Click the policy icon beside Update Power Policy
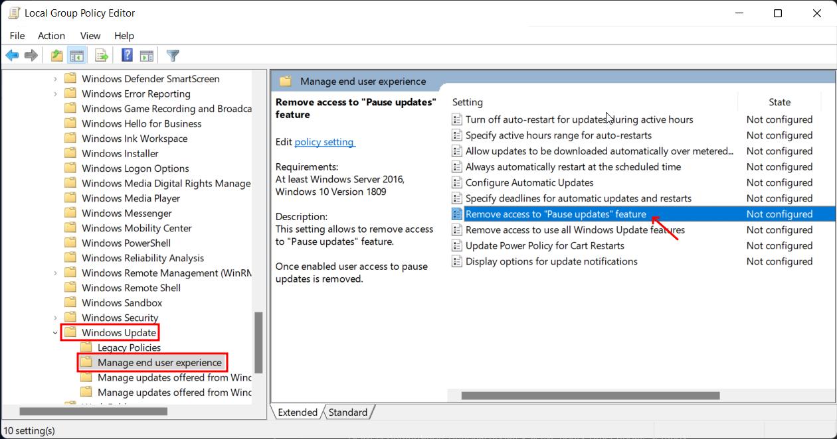The height and width of the screenshot is (439, 837). pyautogui.click(x=457, y=245)
